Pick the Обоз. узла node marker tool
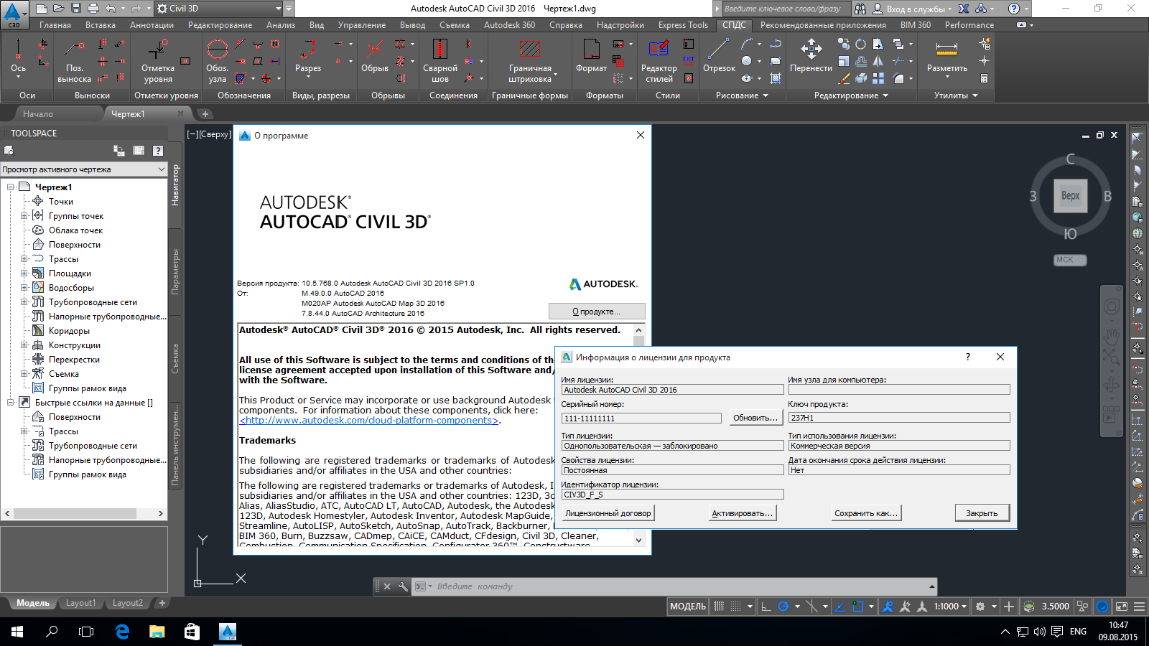Image resolution: width=1149 pixels, height=646 pixels. pos(218,61)
